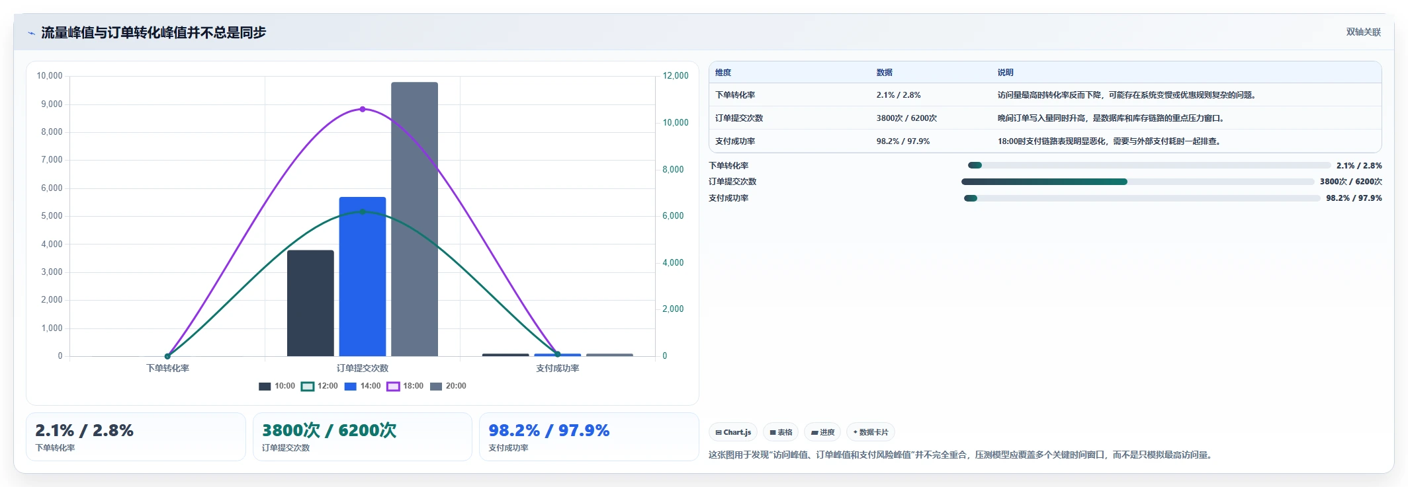The width and height of the screenshot is (1408, 487).
Task: Click the 双轴关联 label in header
Action: click(1363, 32)
